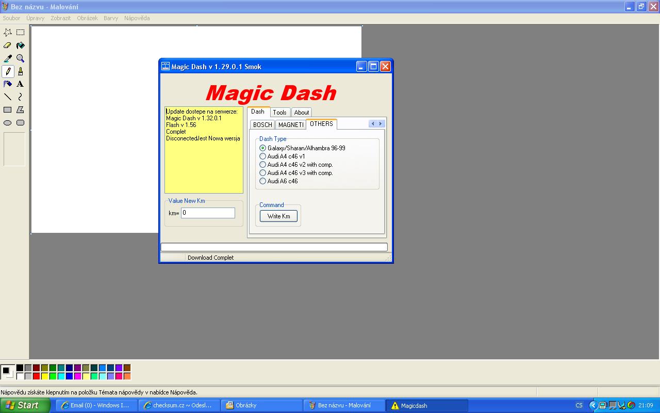Pick the bright green palette swatch
The image size is (660, 413).
pyautogui.click(x=53, y=376)
